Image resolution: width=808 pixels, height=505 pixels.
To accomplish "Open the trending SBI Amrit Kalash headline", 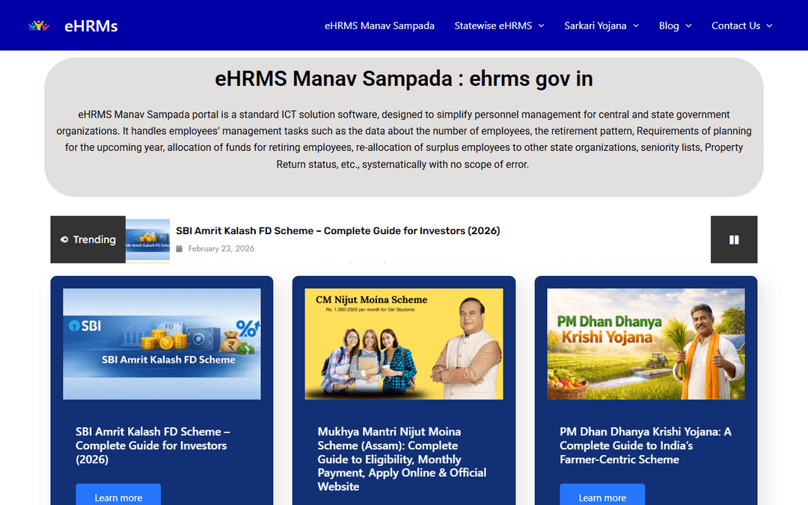I will click(338, 231).
